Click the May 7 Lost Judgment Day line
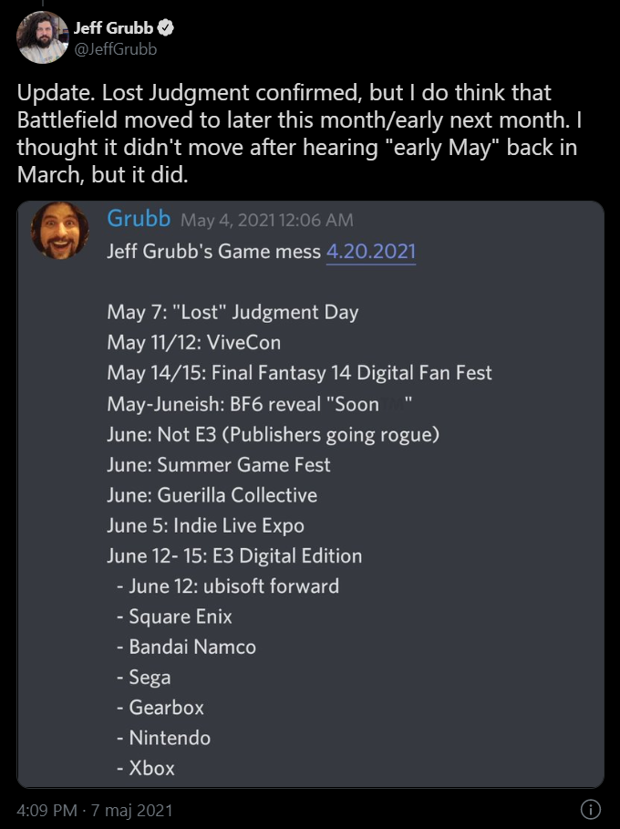Screen dimensions: 620x829 (x=232, y=312)
